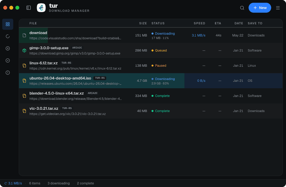
Task: Click the 4.7 GB size cell
Action: [x=142, y=81]
